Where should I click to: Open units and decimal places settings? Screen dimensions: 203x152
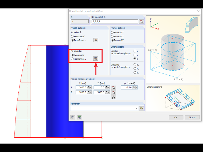(x=80, y=117)
